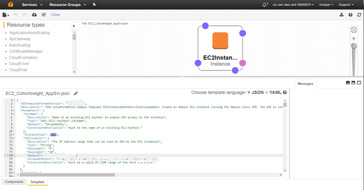Expand the CertificateManager resource type

coord(6,51)
